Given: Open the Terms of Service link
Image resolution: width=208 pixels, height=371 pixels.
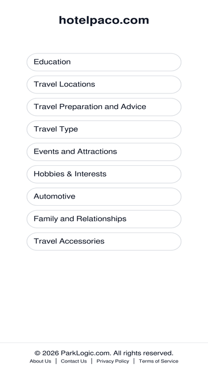Looking at the screenshot, I should (x=159, y=361).
